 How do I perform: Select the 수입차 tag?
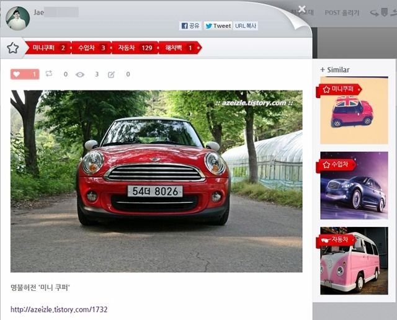point(92,48)
